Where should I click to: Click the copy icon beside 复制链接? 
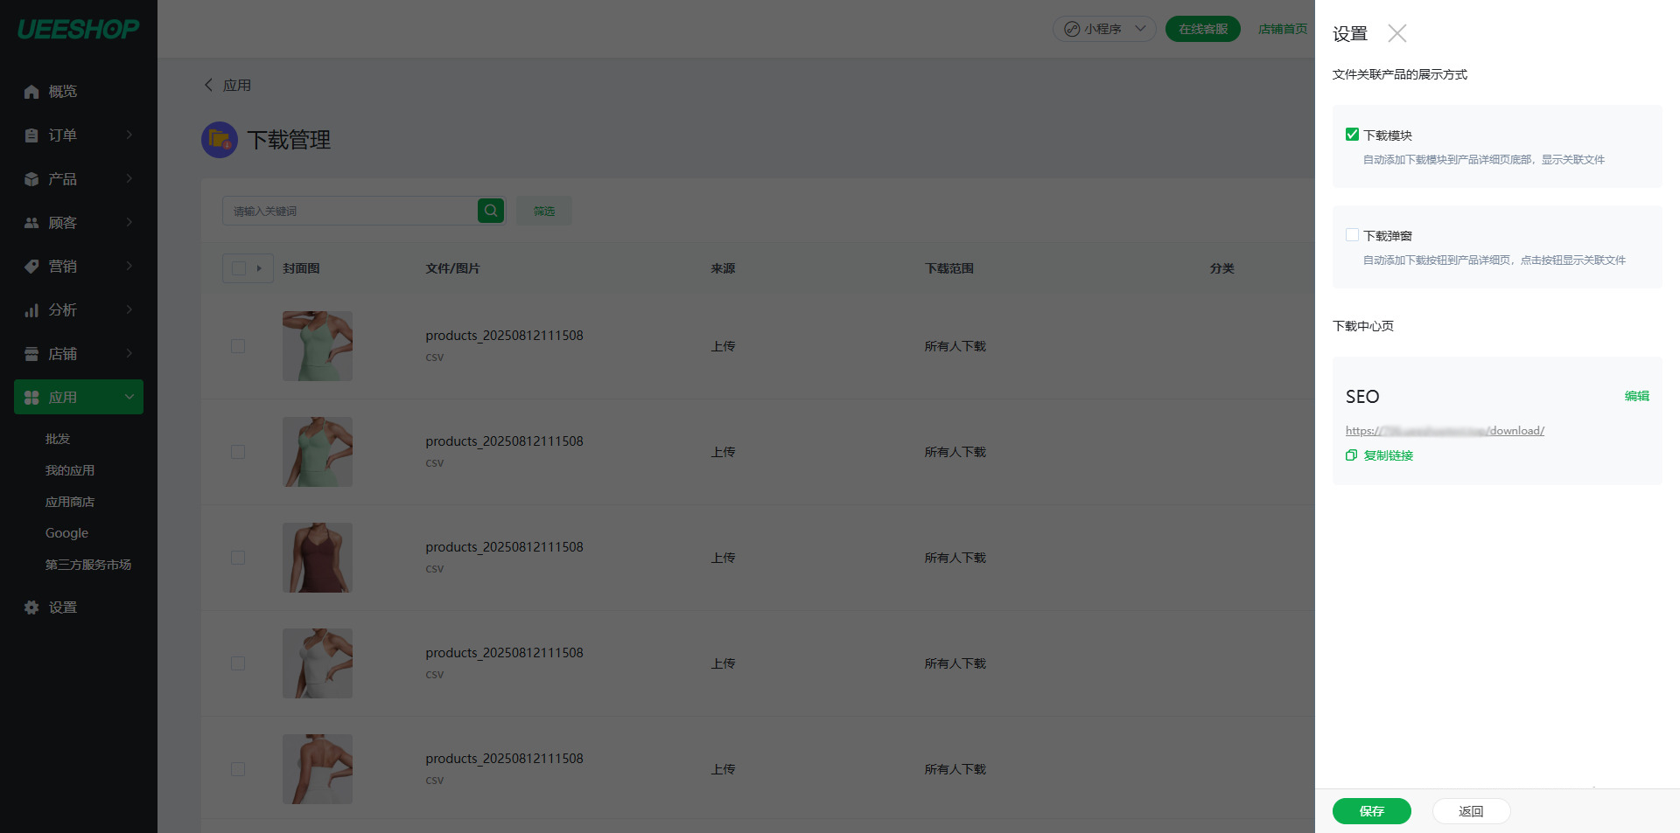[1352, 455]
